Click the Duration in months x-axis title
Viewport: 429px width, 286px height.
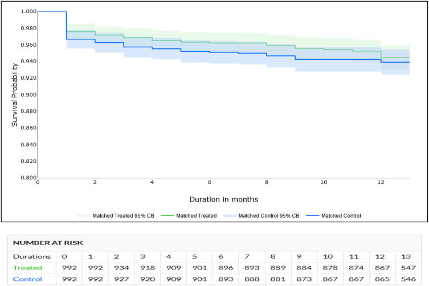224,200
